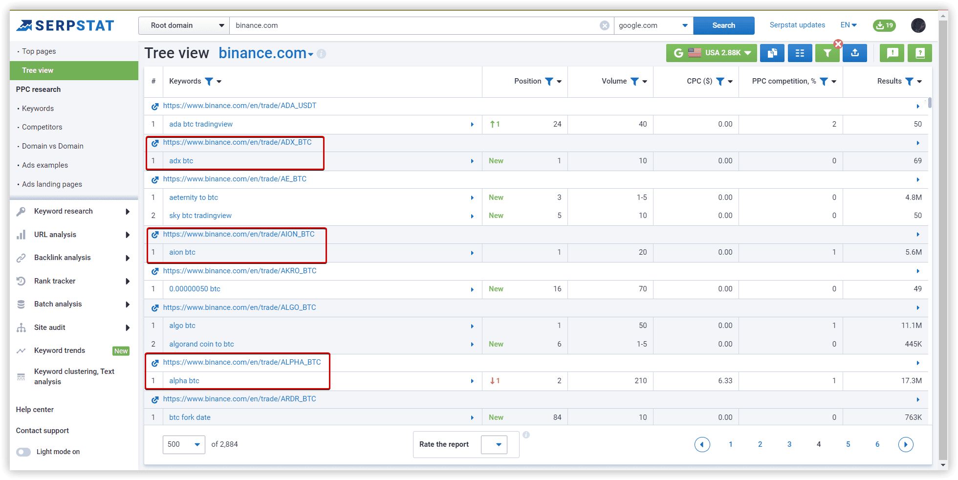Click the table vertical scrollbar thumb
This screenshot has height=480, width=958.
point(930,103)
